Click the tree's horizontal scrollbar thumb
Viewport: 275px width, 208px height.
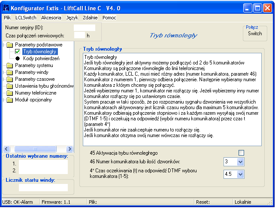pos(35,149)
